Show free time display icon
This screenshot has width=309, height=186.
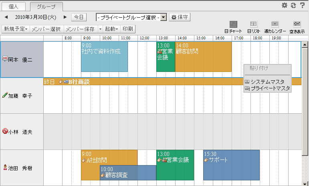[x=297, y=27]
